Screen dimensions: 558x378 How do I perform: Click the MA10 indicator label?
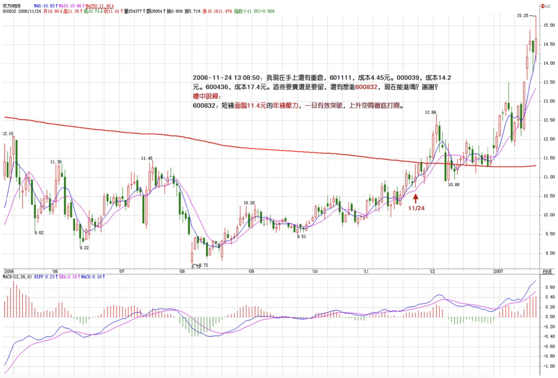pos(71,6)
